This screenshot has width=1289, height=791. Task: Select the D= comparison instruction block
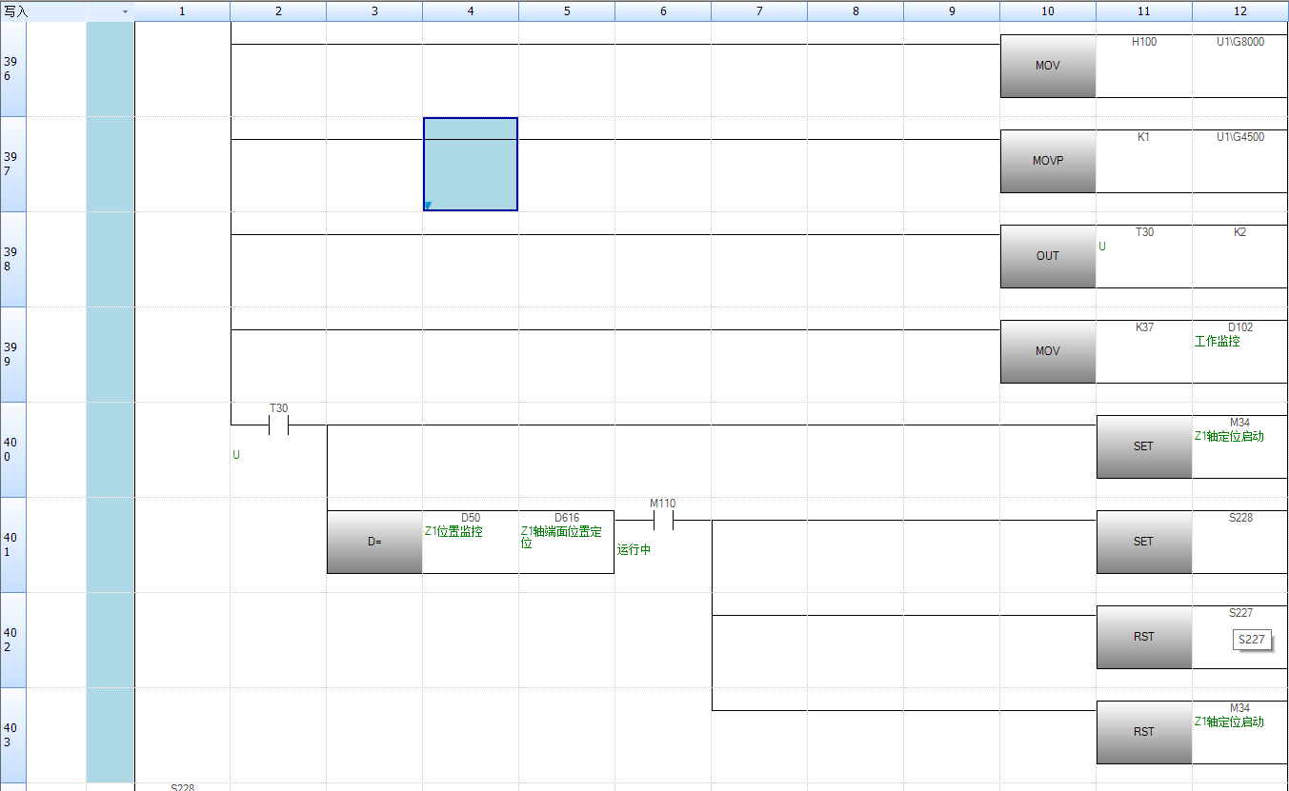point(374,542)
